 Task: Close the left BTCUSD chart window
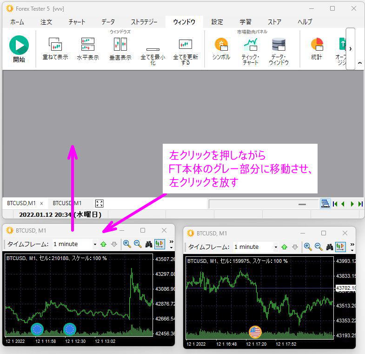tap(164, 230)
